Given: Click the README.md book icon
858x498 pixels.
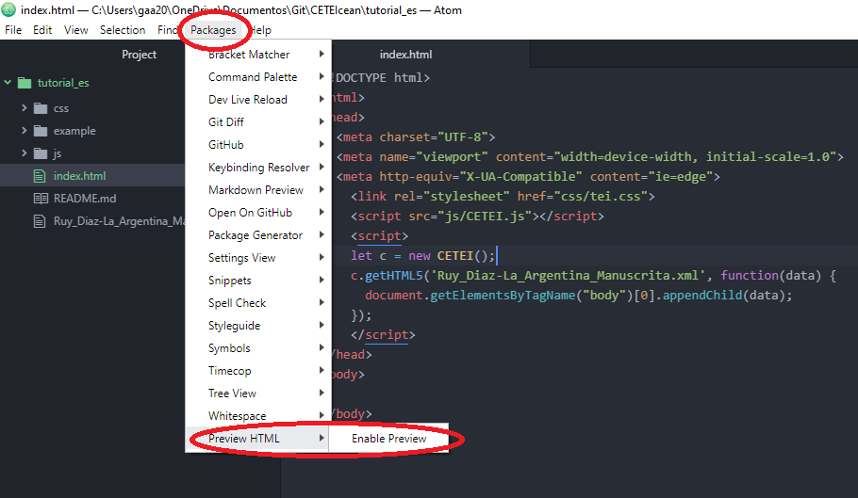Looking at the screenshot, I should pyautogui.click(x=40, y=199).
